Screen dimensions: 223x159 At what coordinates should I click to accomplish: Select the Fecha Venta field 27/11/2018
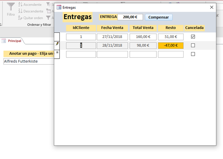[112, 36]
